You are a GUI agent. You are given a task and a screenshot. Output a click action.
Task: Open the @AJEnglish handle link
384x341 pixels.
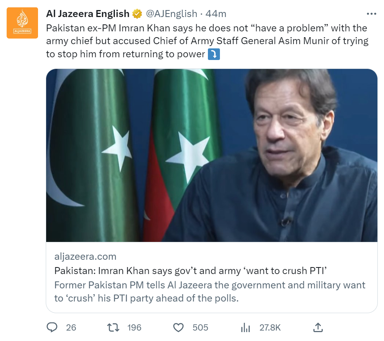click(171, 14)
